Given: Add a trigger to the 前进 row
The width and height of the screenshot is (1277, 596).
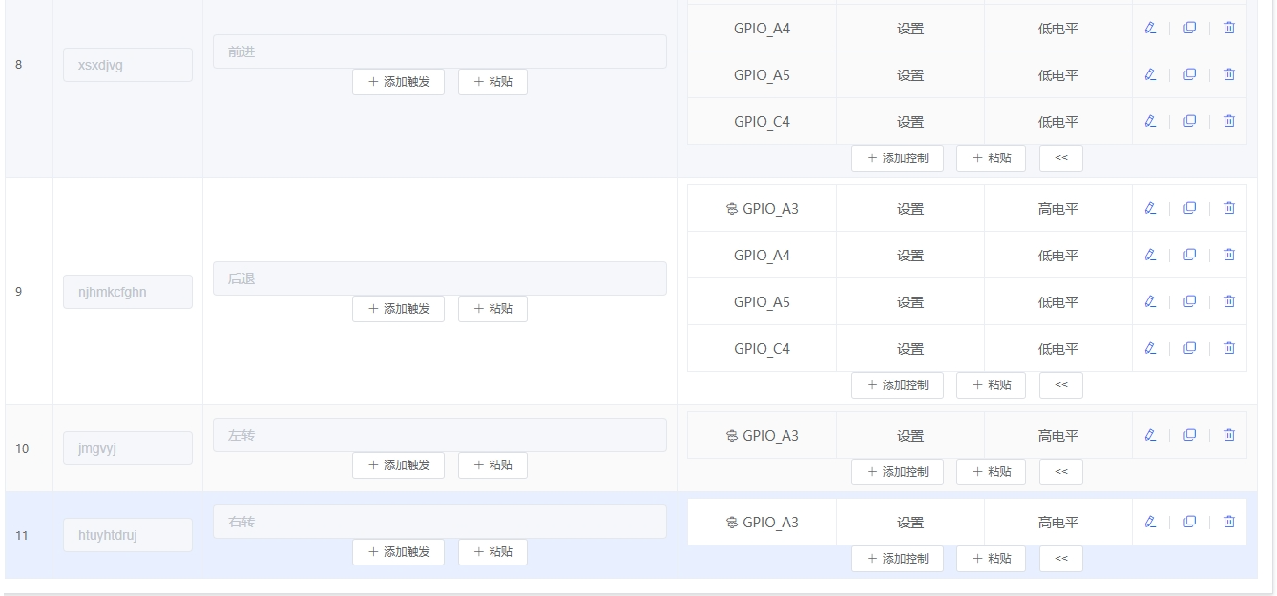Looking at the screenshot, I should click(398, 82).
